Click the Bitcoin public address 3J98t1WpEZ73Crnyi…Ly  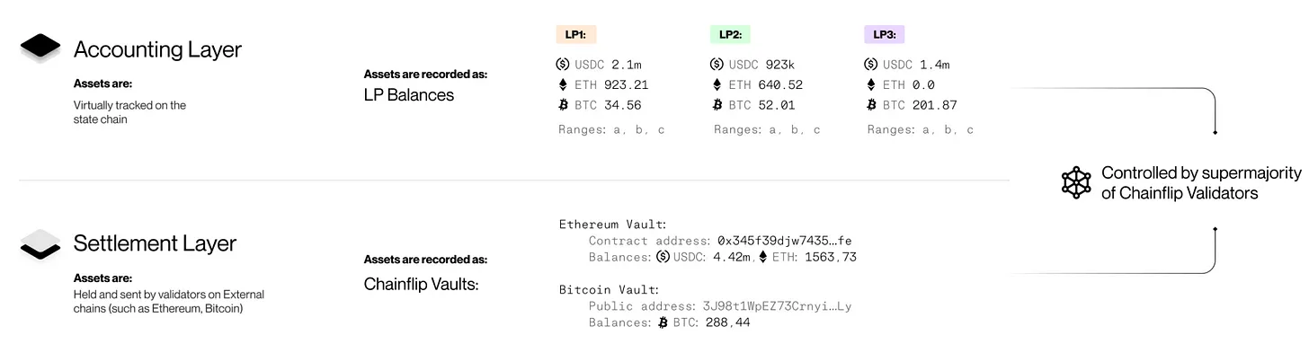pos(773,306)
